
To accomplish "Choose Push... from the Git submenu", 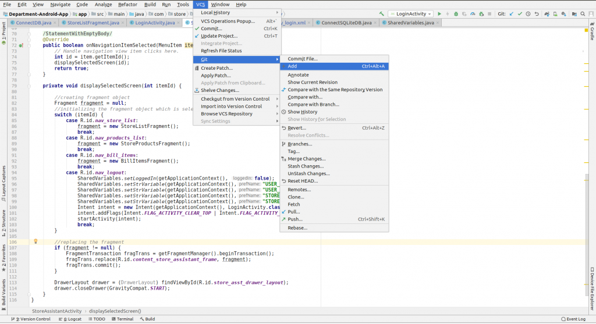I will click(335, 219).
